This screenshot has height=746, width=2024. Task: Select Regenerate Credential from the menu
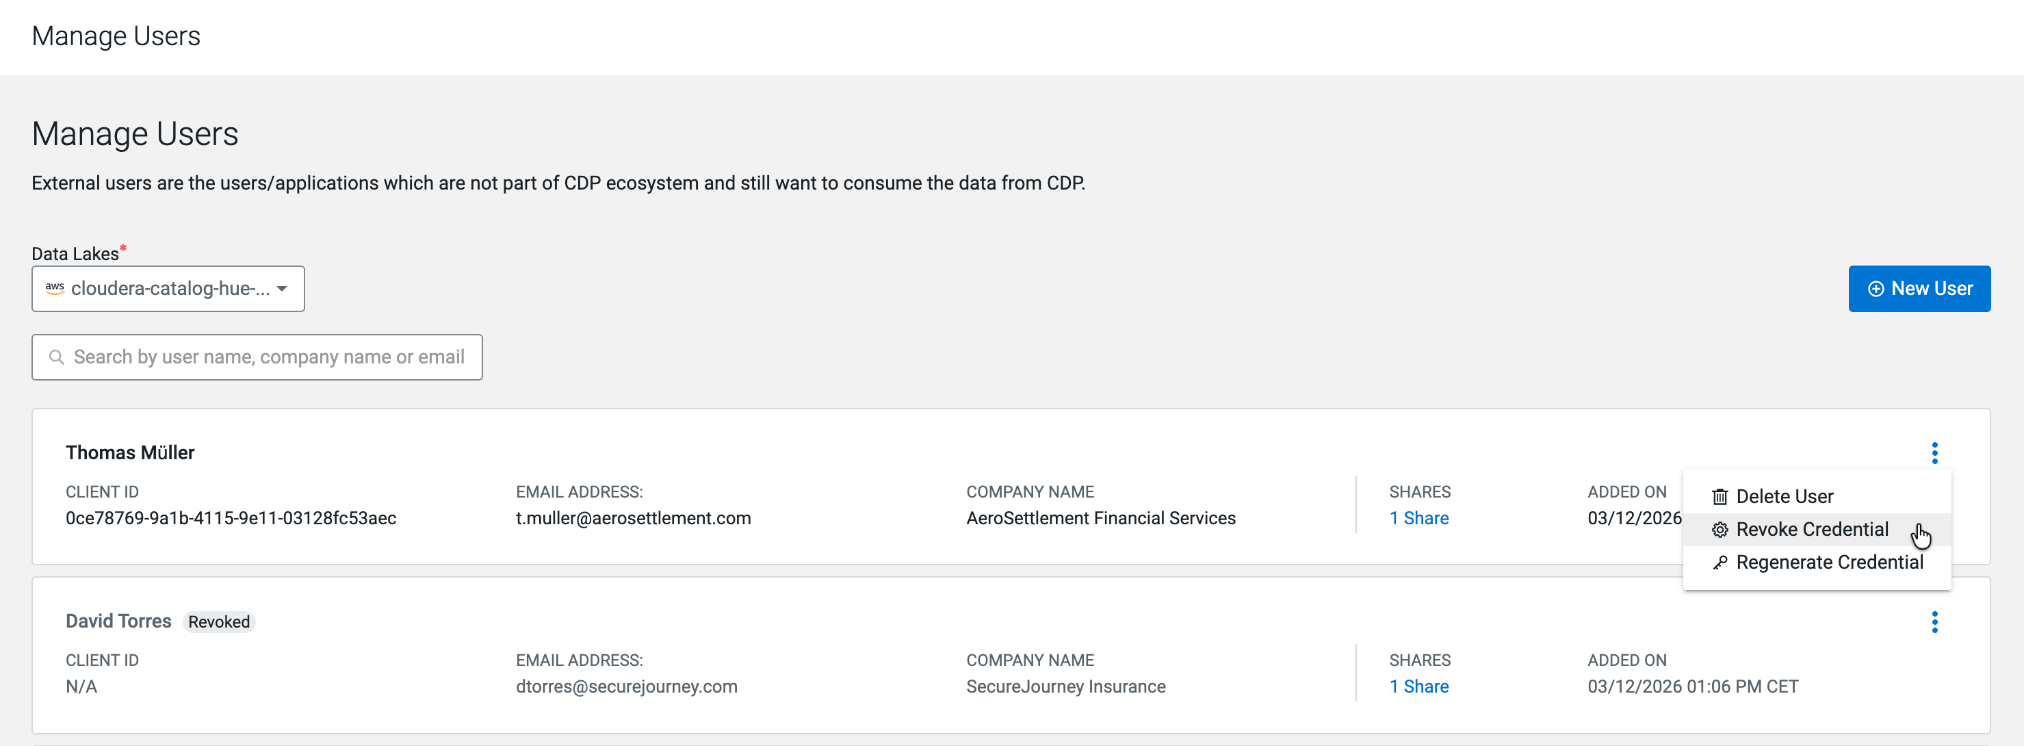(x=1828, y=563)
